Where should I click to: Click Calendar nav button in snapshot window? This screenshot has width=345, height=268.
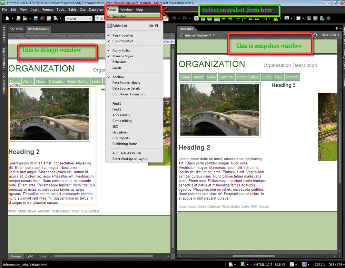click(226, 77)
